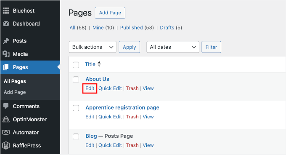Click Quick Edit under About Us
The height and width of the screenshot is (155, 286).
pos(110,88)
